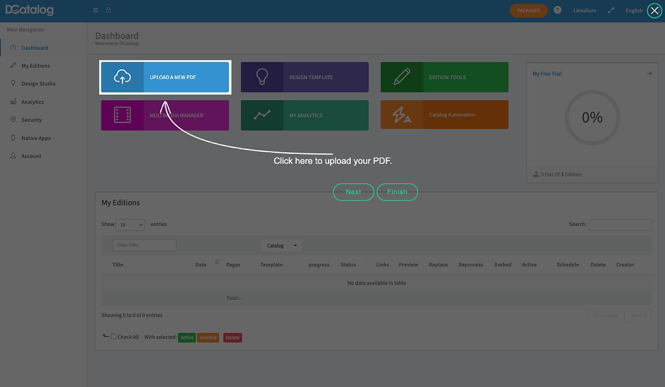Toggle fullscreen with the expand arrows icon

pyautogui.click(x=611, y=10)
